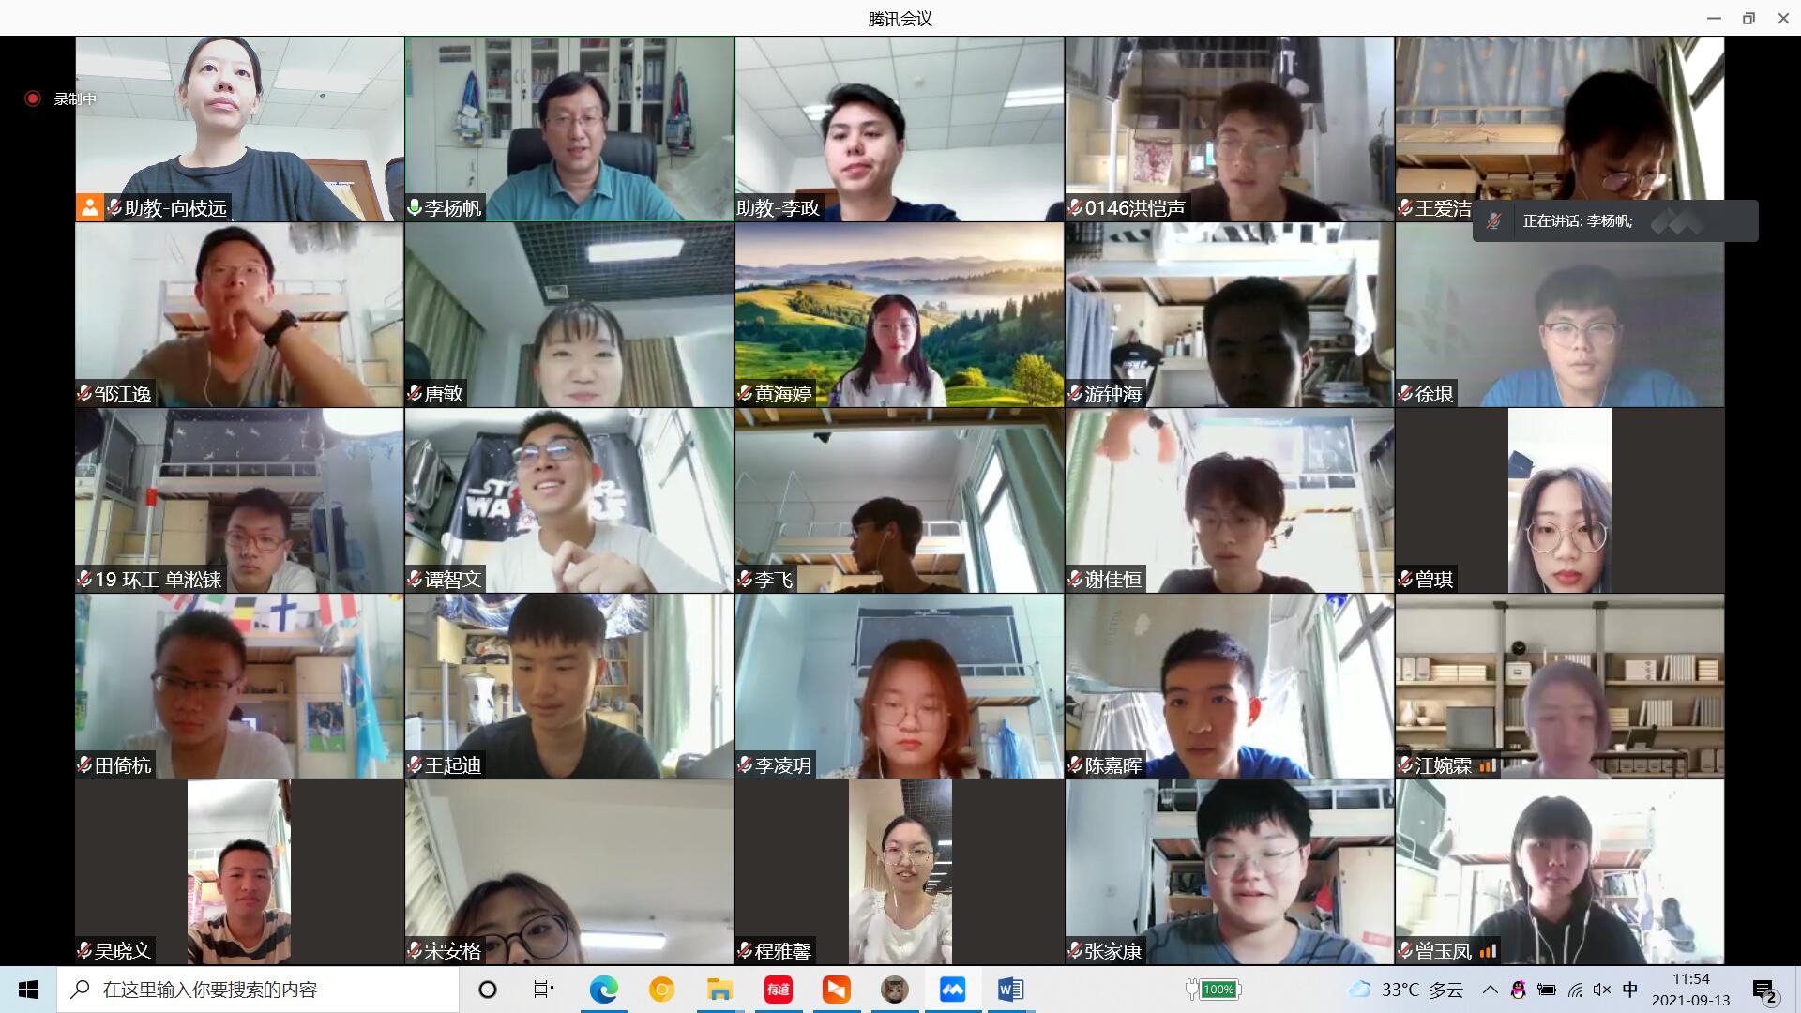Open Microsoft Edge from the taskbar
Viewport: 1801px width, 1013px height.
(603, 990)
